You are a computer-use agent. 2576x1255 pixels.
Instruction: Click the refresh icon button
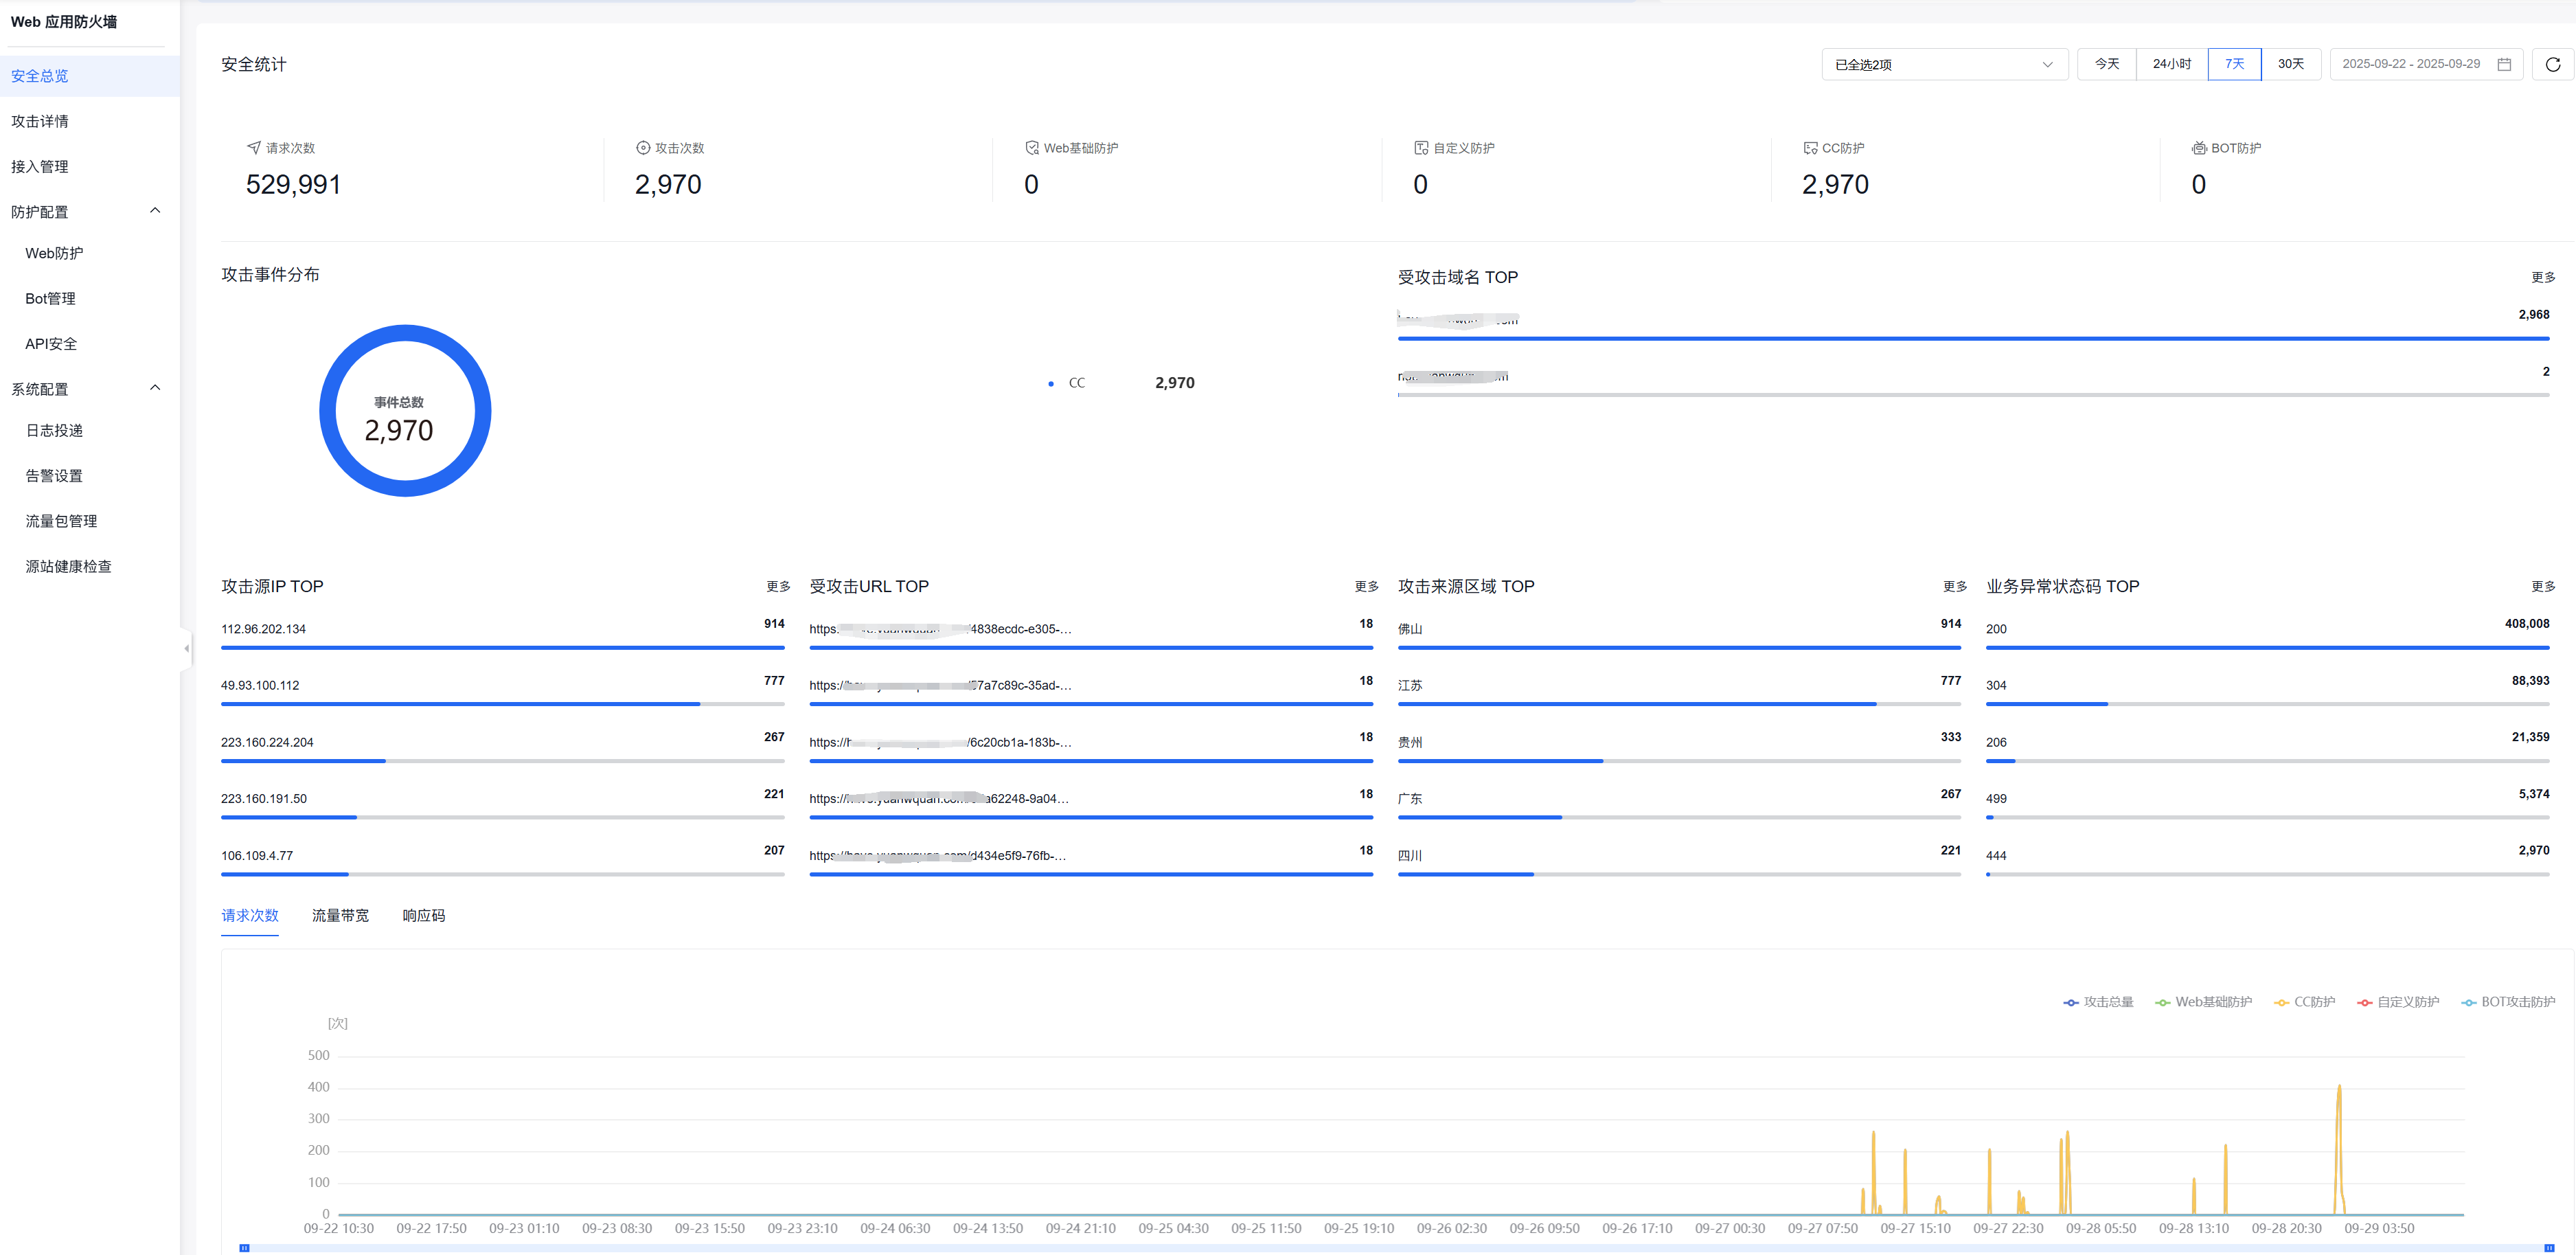tap(2553, 64)
